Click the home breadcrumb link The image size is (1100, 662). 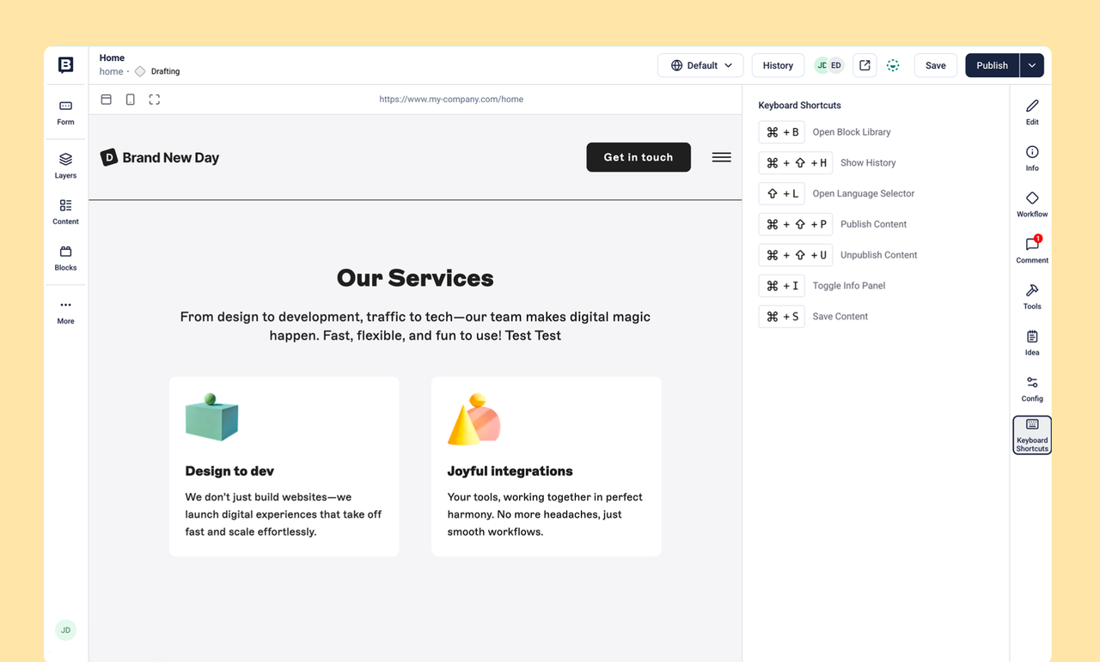(x=111, y=71)
